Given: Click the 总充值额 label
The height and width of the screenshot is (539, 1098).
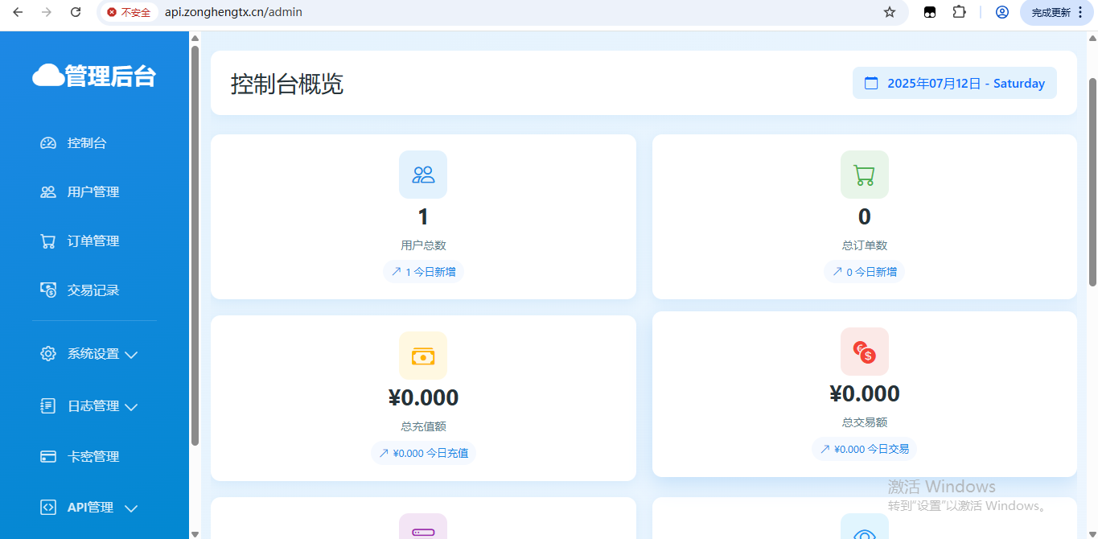Looking at the screenshot, I should tap(423, 426).
